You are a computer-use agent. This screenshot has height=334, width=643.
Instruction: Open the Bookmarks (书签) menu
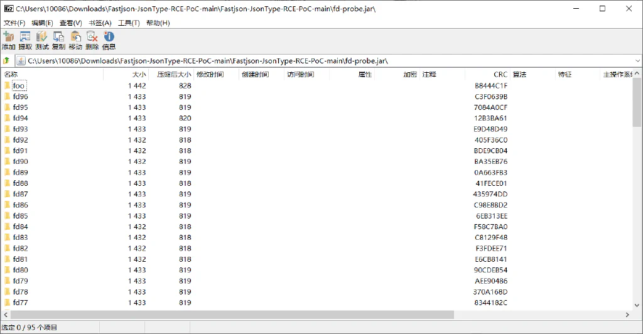coord(100,23)
